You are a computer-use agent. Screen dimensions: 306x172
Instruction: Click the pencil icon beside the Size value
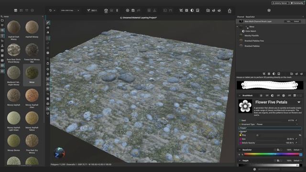[x=296, y=139]
